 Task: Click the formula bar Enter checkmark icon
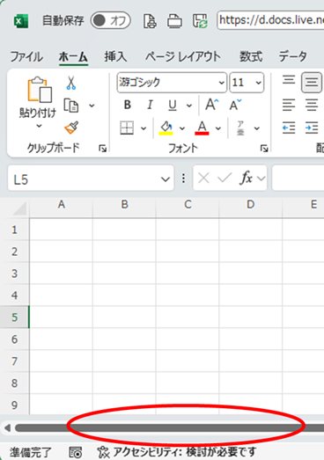click(225, 178)
